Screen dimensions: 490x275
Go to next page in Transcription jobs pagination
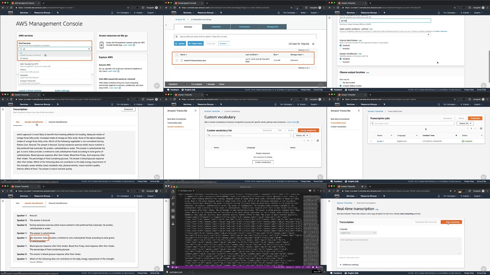[x=475, y=128]
